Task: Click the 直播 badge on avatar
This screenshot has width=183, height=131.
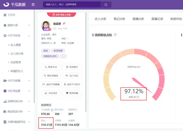Action: (x=46, y=29)
